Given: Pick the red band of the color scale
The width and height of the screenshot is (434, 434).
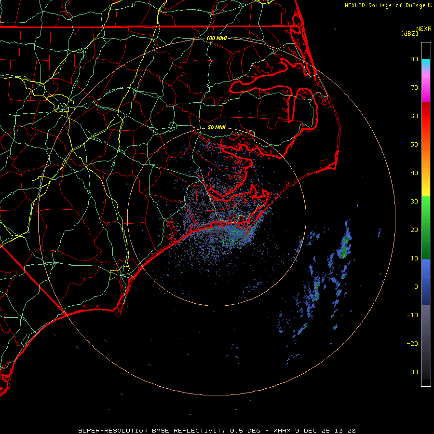Looking at the screenshot, I should point(426,116).
